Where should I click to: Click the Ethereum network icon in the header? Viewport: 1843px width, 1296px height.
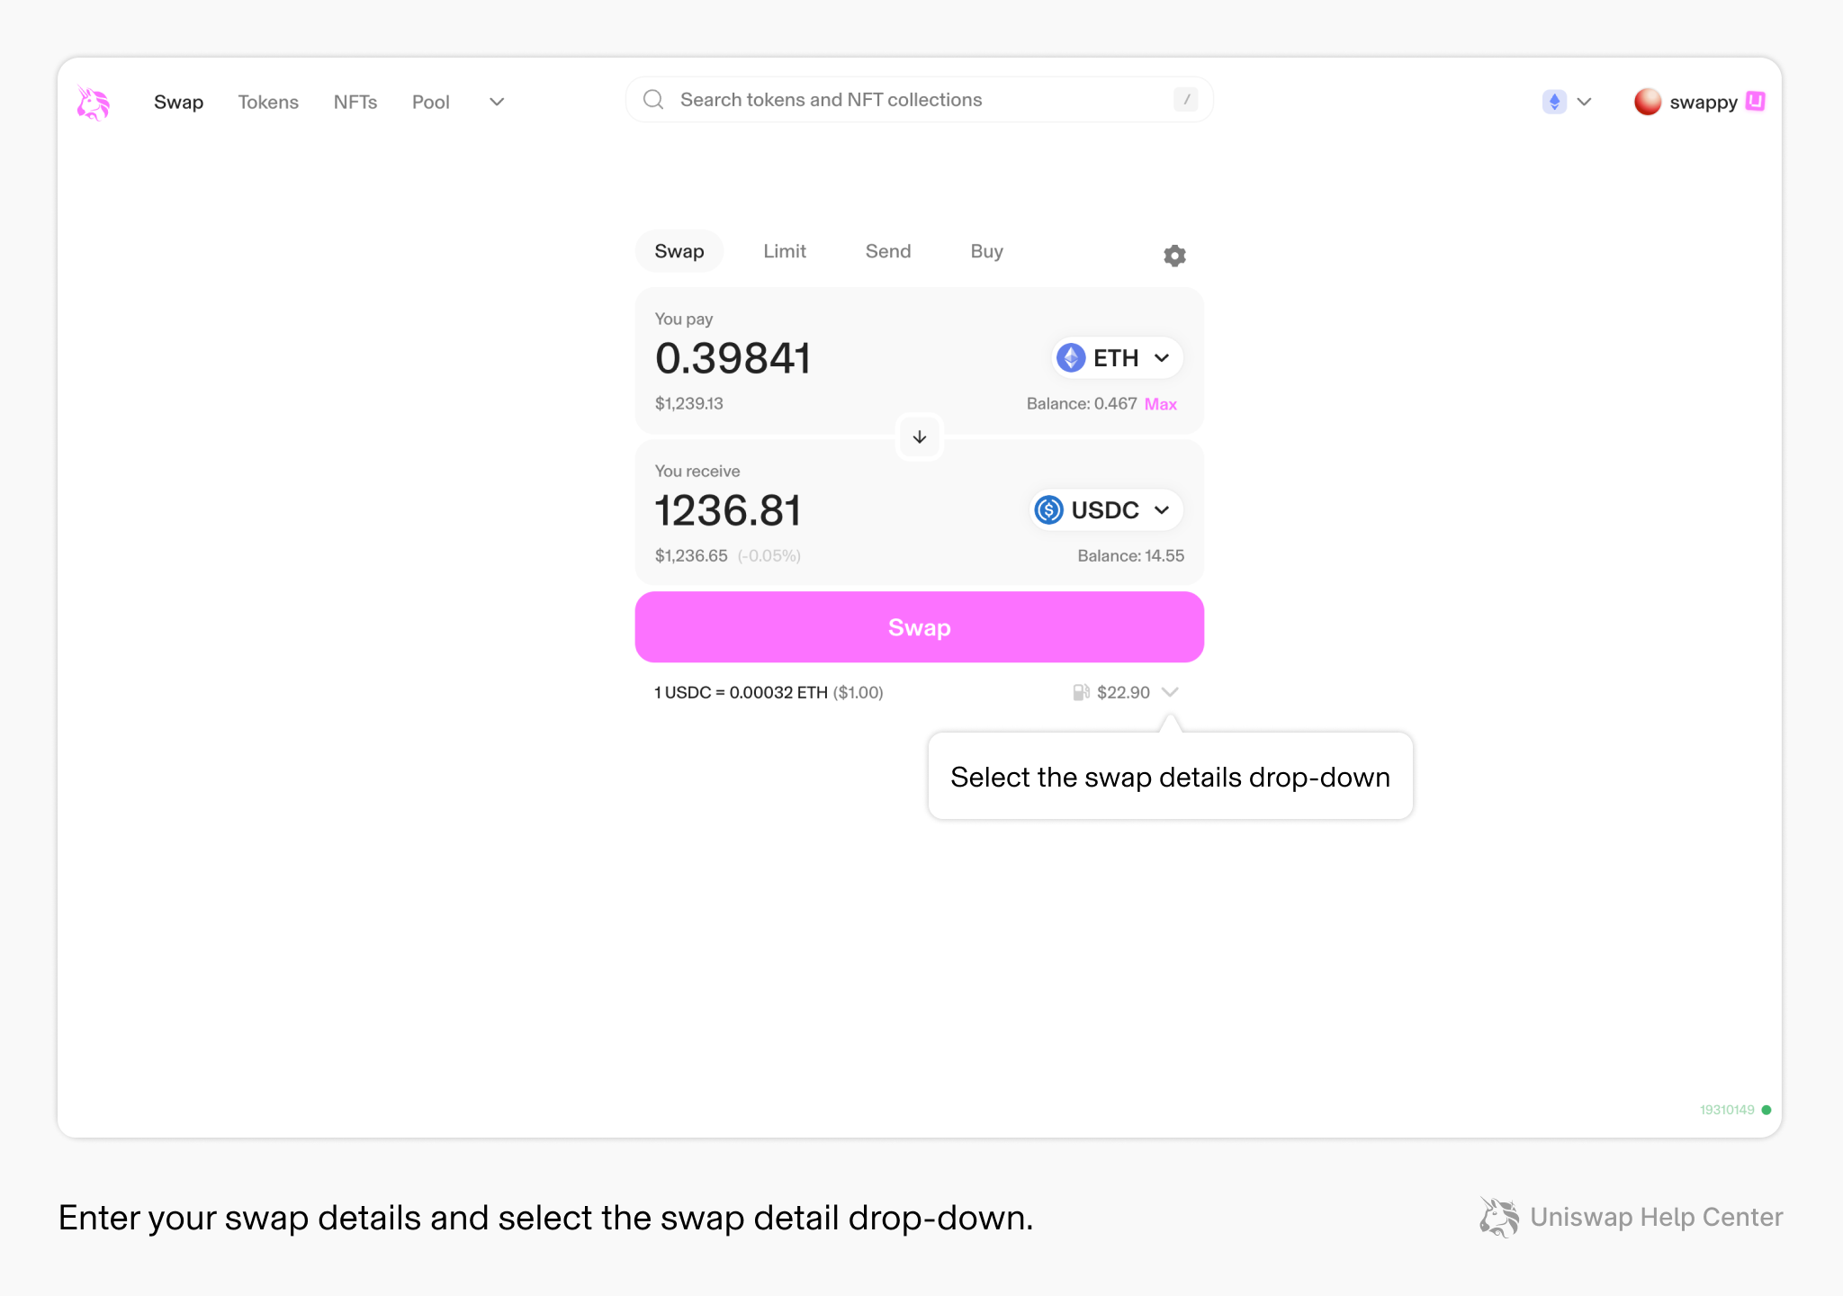[1553, 102]
